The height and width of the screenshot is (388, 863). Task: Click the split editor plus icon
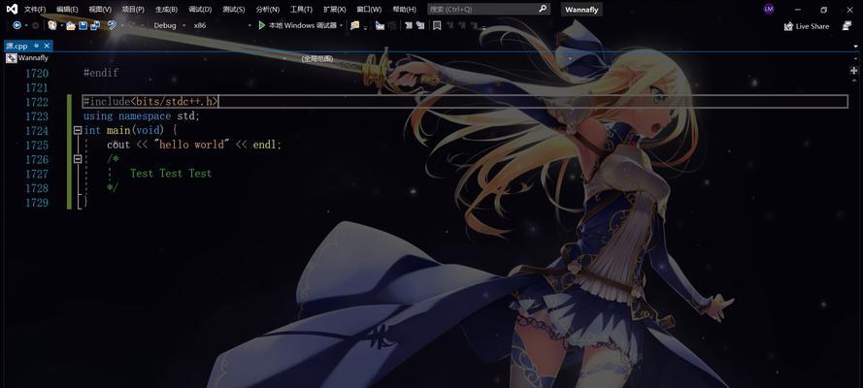(854, 71)
